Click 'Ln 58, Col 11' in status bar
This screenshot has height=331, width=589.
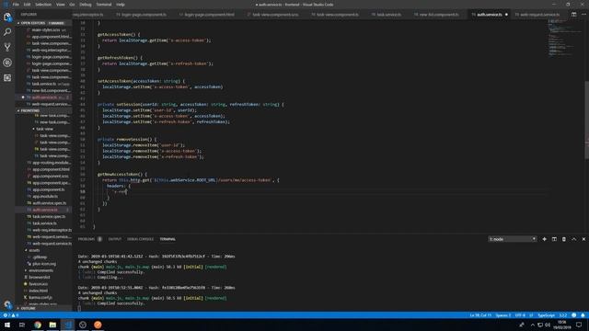(480, 315)
